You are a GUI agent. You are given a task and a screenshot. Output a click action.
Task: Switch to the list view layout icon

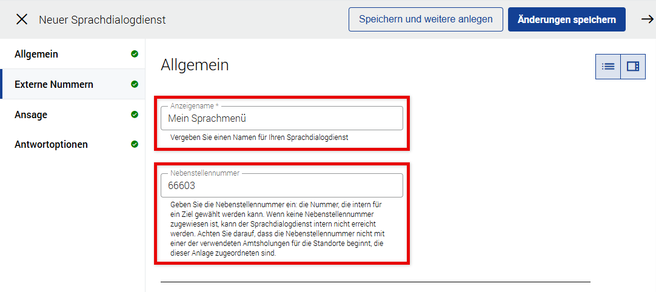pos(608,67)
